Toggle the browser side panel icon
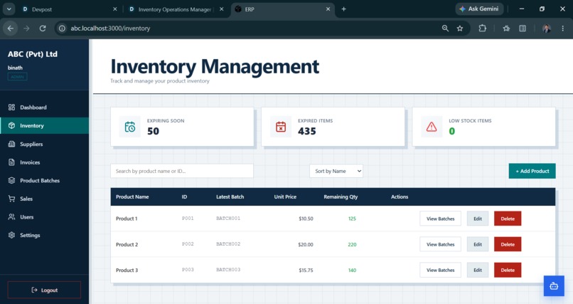Viewport: 573px width, 304px height. 523,28
